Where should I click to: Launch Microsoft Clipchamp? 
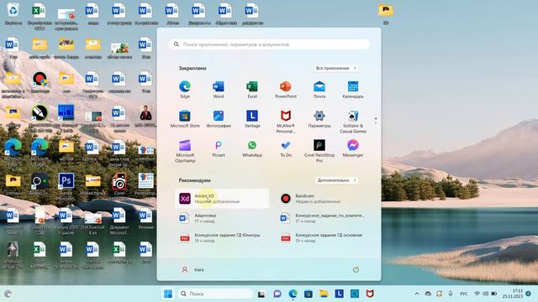pyautogui.click(x=185, y=151)
